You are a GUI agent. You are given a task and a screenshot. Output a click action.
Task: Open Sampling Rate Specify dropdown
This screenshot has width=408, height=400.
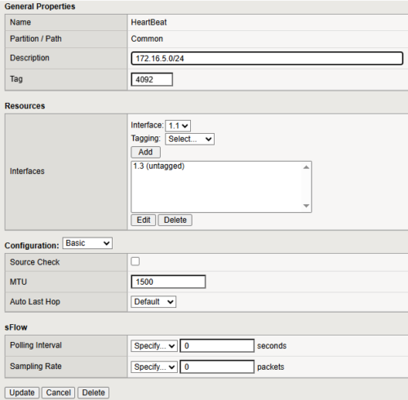click(x=154, y=367)
